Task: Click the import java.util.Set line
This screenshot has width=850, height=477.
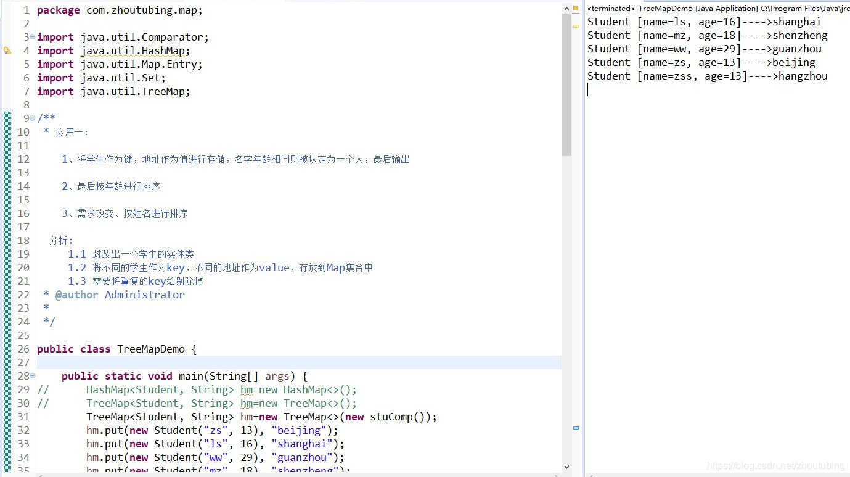Action: point(101,78)
